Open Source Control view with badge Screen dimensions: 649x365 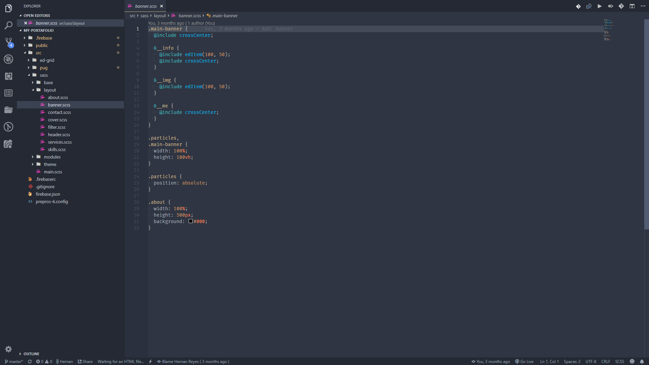8,42
